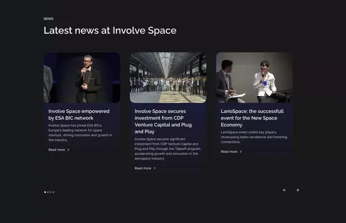Read more about CDP Venture Capital investment
The image size is (346, 223).
coord(145,169)
